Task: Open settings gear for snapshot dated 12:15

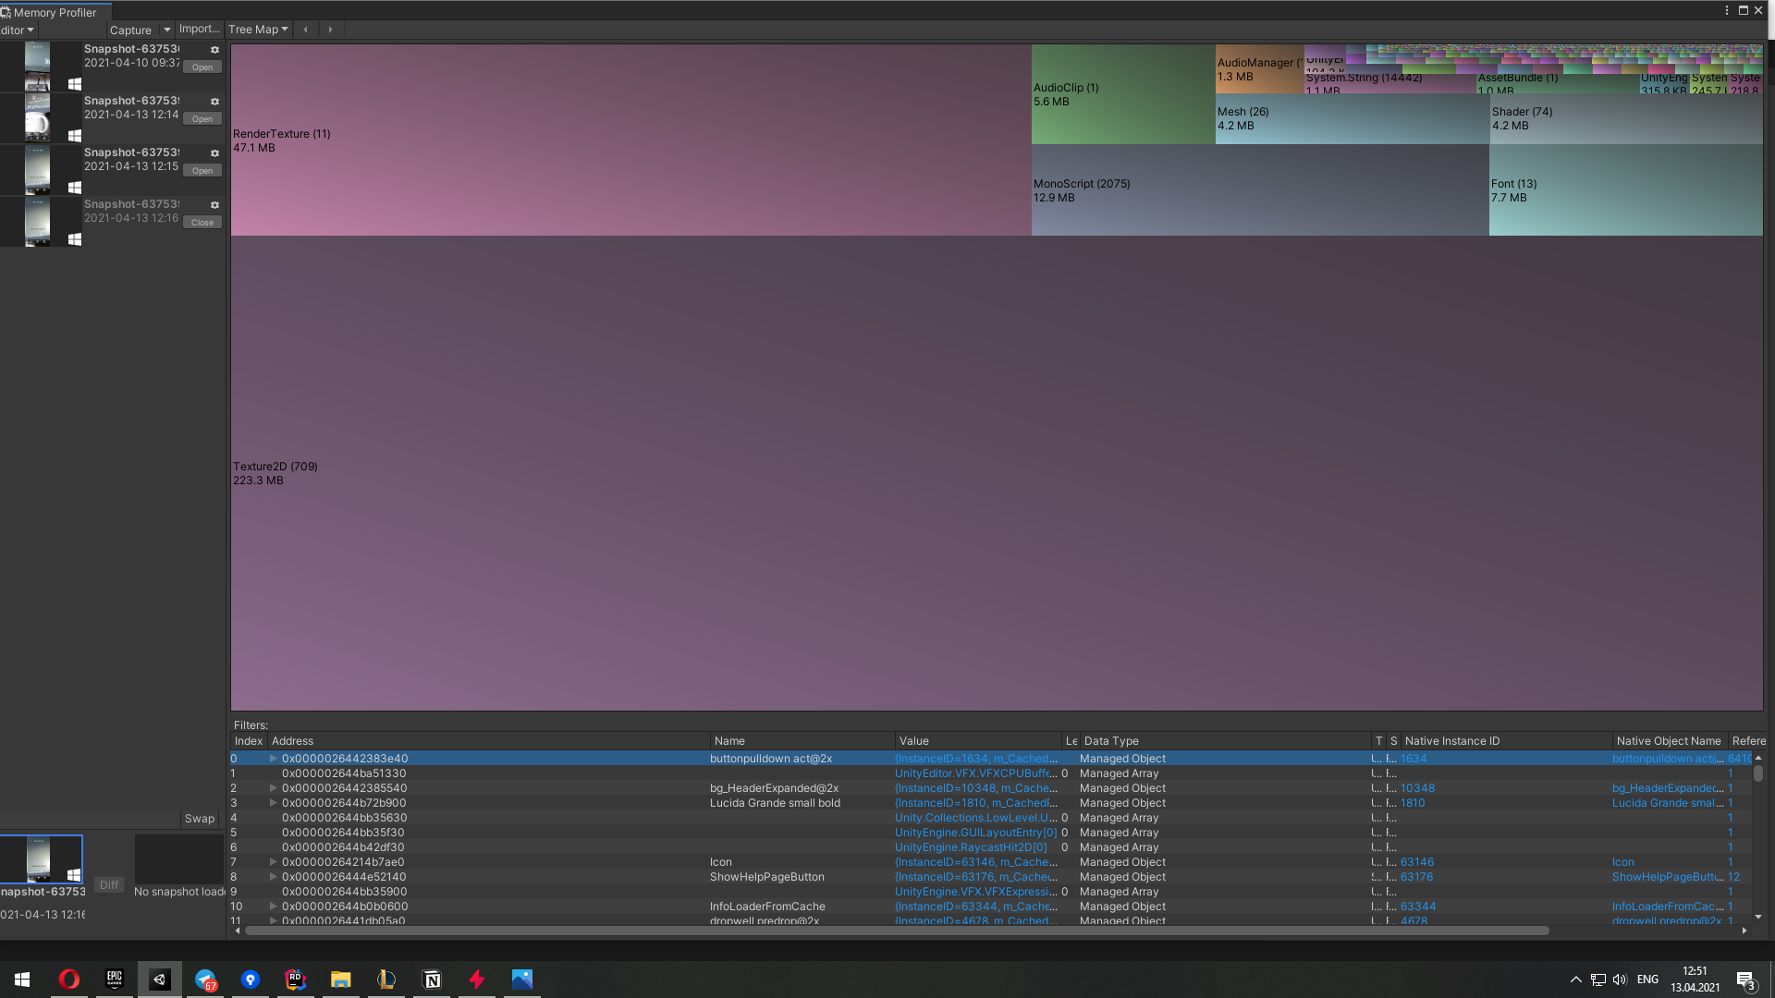Action: [214, 153]
